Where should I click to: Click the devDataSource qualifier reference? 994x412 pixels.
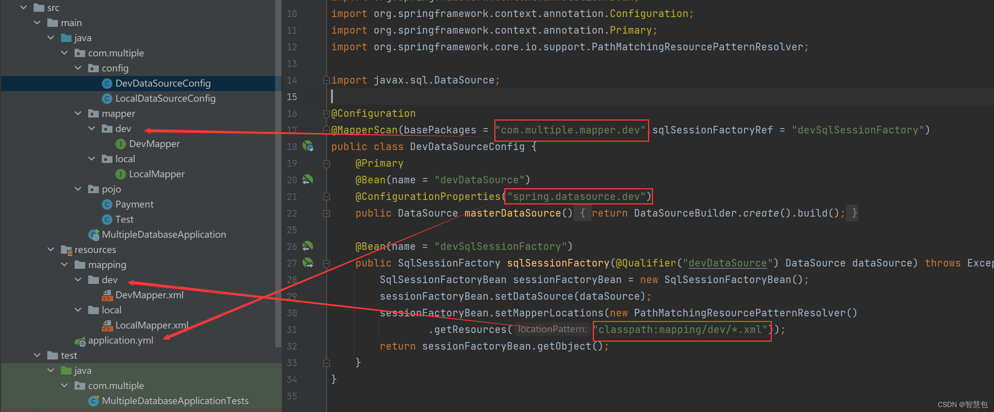pyautogui.click(x=728, y=263)
